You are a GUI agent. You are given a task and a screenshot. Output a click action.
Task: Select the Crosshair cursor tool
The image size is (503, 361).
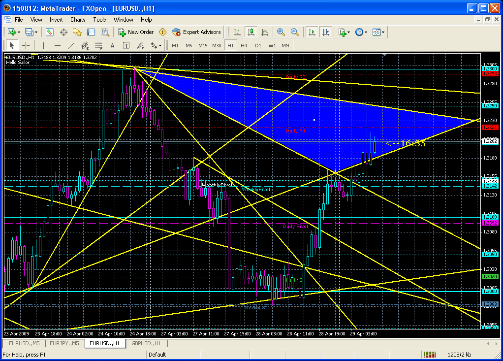[26, 45]
